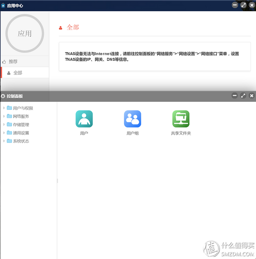Click the red person icon next to 全部 heading

(61, 28)
